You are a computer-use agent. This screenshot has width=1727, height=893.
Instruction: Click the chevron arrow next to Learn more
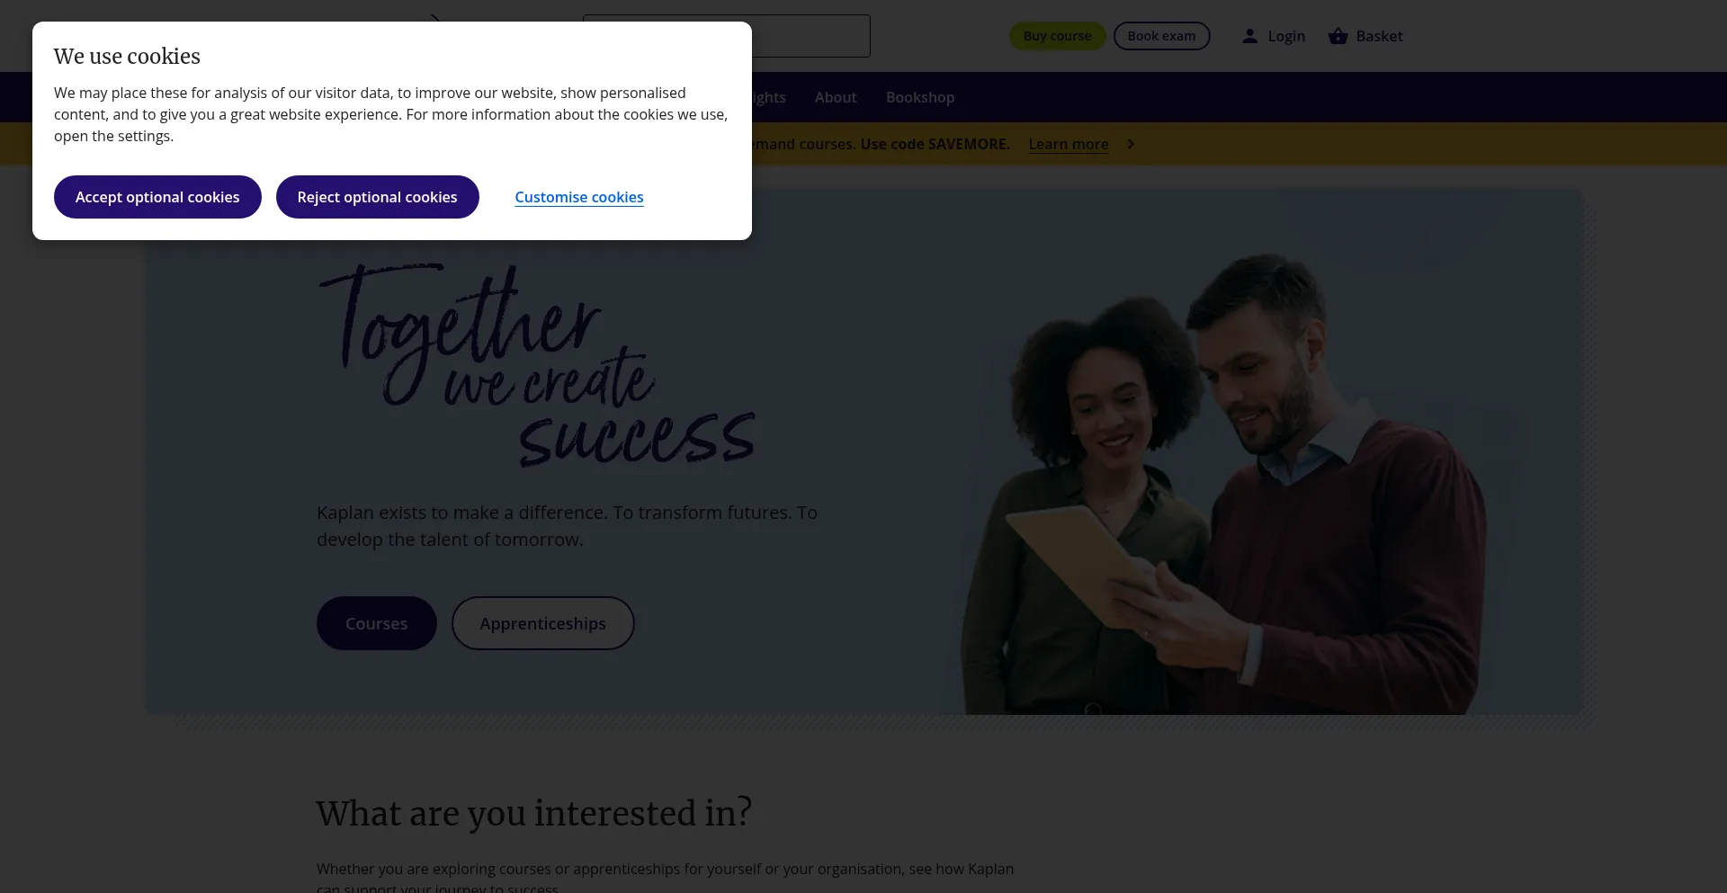(x=1131, y=144)
